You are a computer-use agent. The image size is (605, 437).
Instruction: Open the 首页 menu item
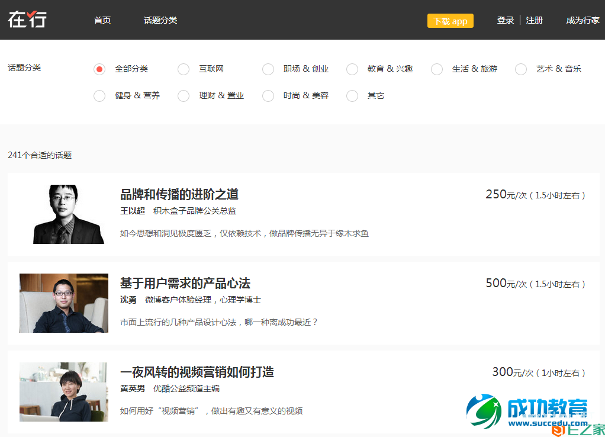[x=101, y=19]
